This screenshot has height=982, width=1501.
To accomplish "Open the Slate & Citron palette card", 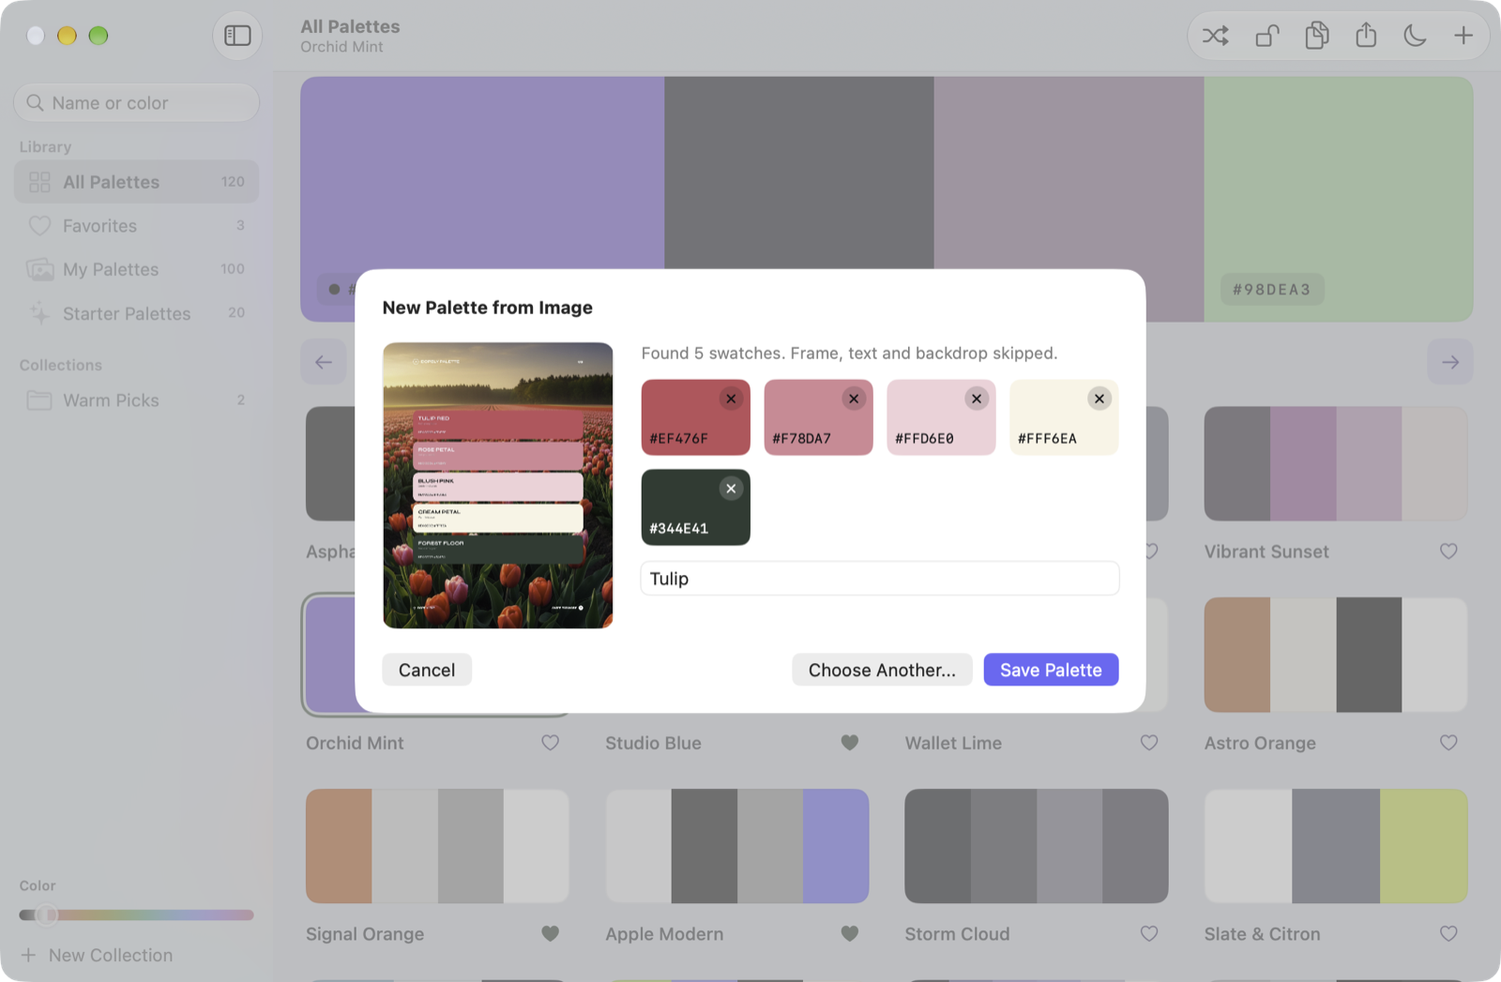I will pos(1336,846).
